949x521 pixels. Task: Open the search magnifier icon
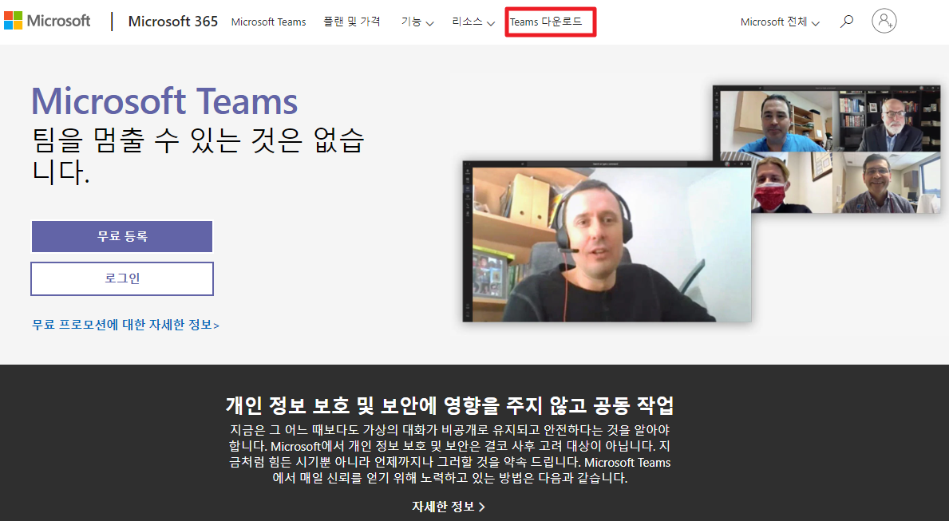[847, 22]
